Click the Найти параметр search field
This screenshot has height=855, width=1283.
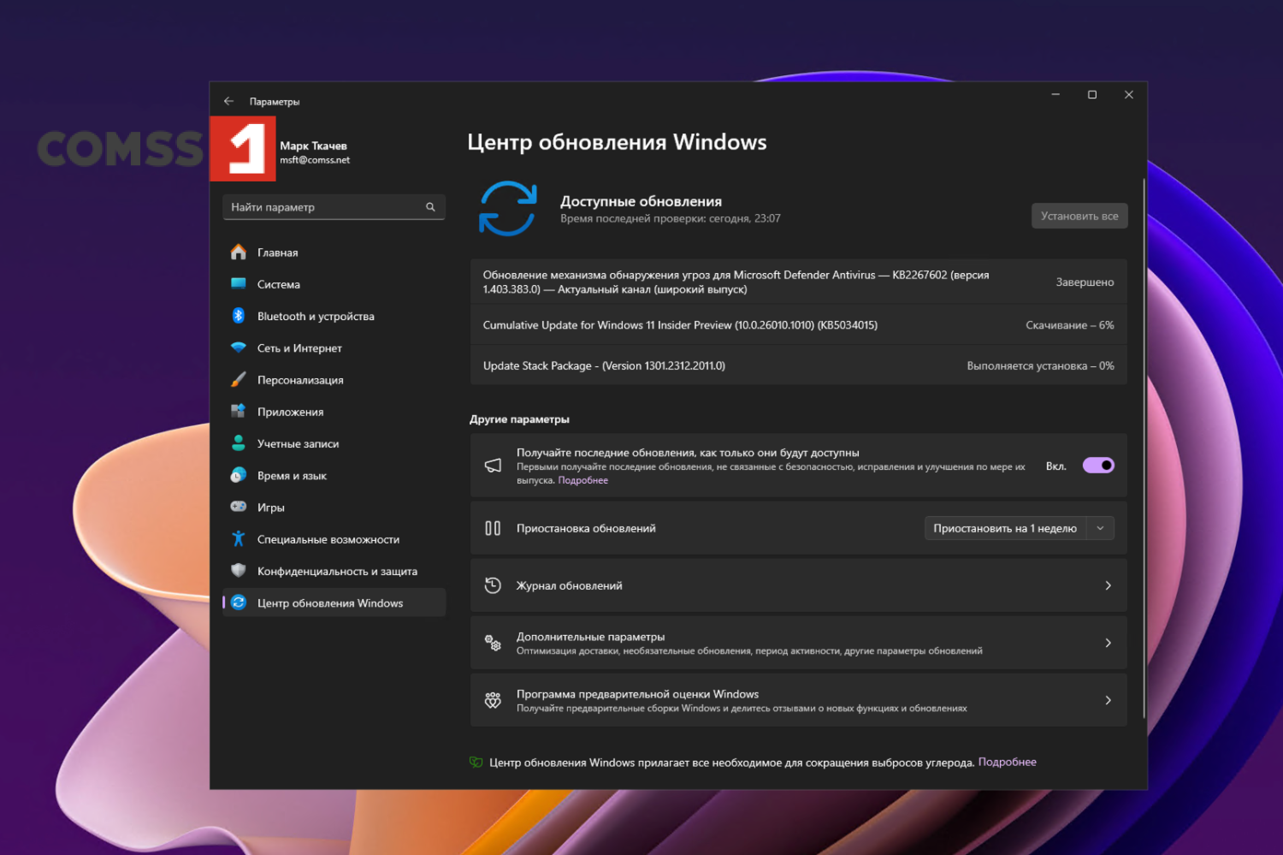coord(325,207)
